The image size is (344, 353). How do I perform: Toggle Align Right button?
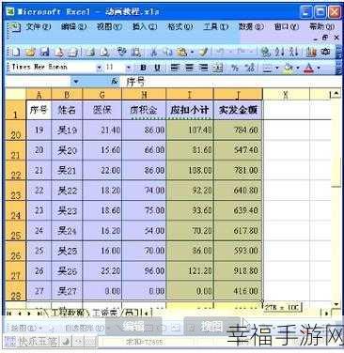point(203,68)
